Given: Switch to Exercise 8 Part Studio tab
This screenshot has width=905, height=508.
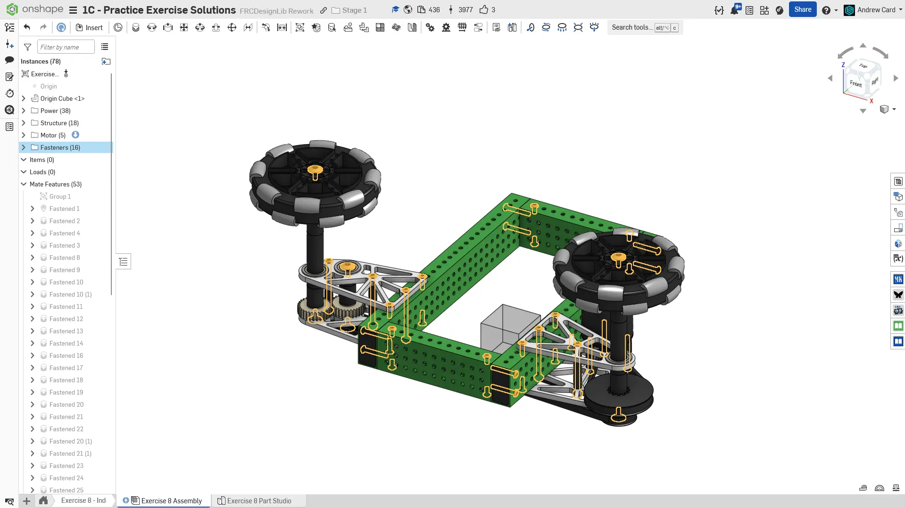Looking at the screenshot, I should (258, 500).
